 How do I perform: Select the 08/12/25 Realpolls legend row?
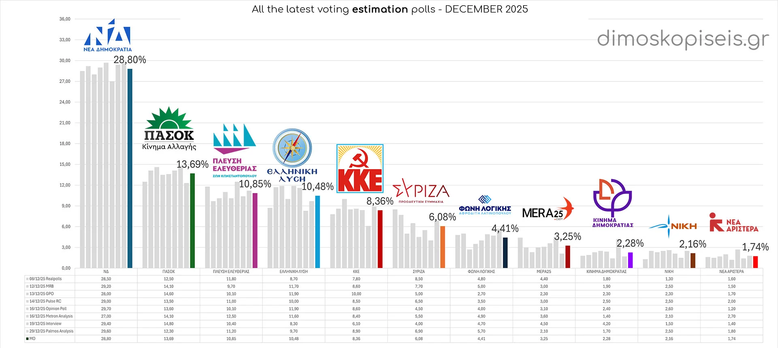pyautogui.click(x=45, y=279)
